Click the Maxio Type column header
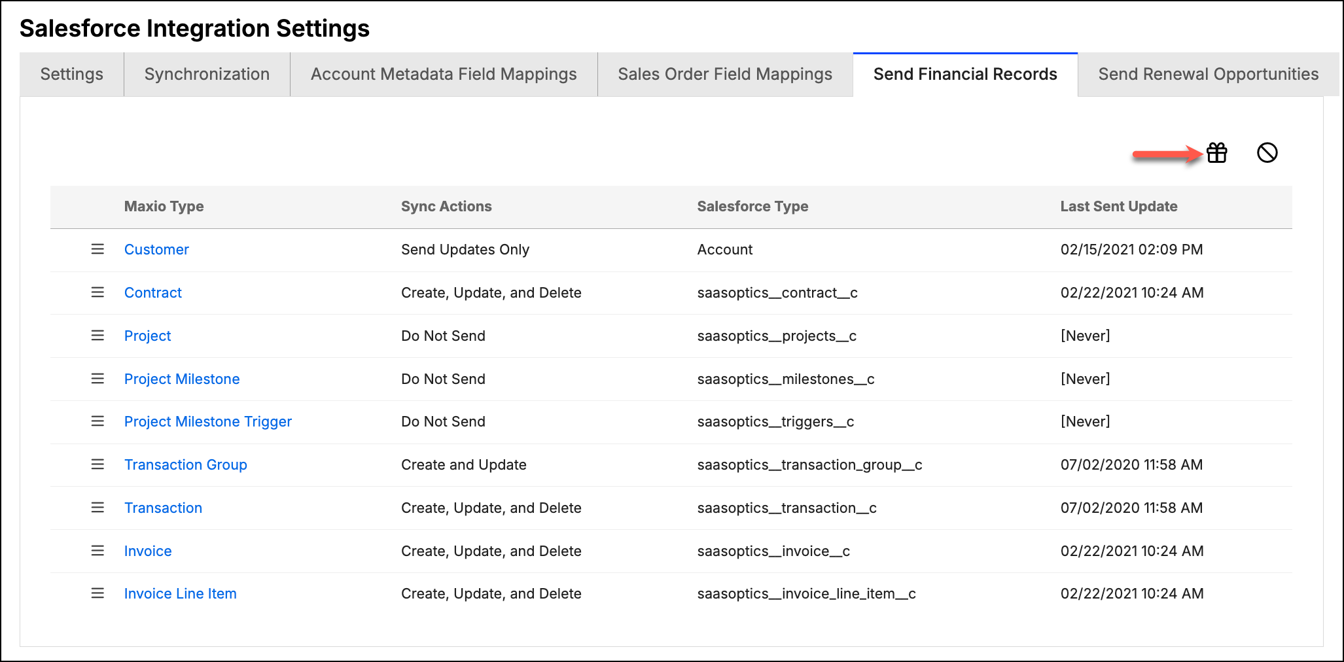Image resolution: width=1344 pixels, height=662 pixels. coord(164,207)
